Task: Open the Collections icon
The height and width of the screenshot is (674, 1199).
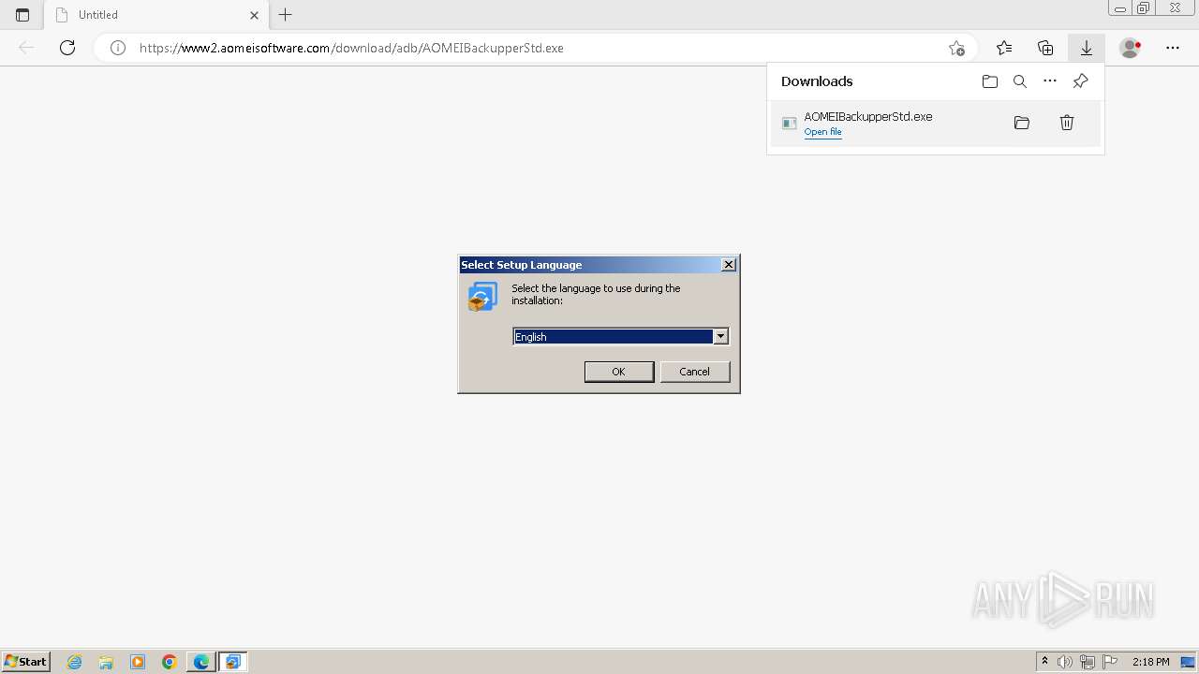Action: (1045, 48)
